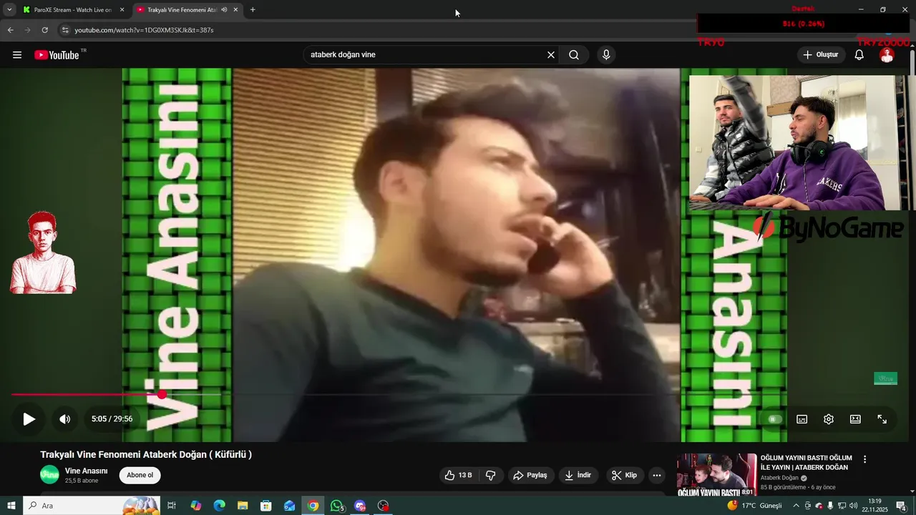
Task: Select the youtube.com URL in address bar
Action: [x=144, y=30]
